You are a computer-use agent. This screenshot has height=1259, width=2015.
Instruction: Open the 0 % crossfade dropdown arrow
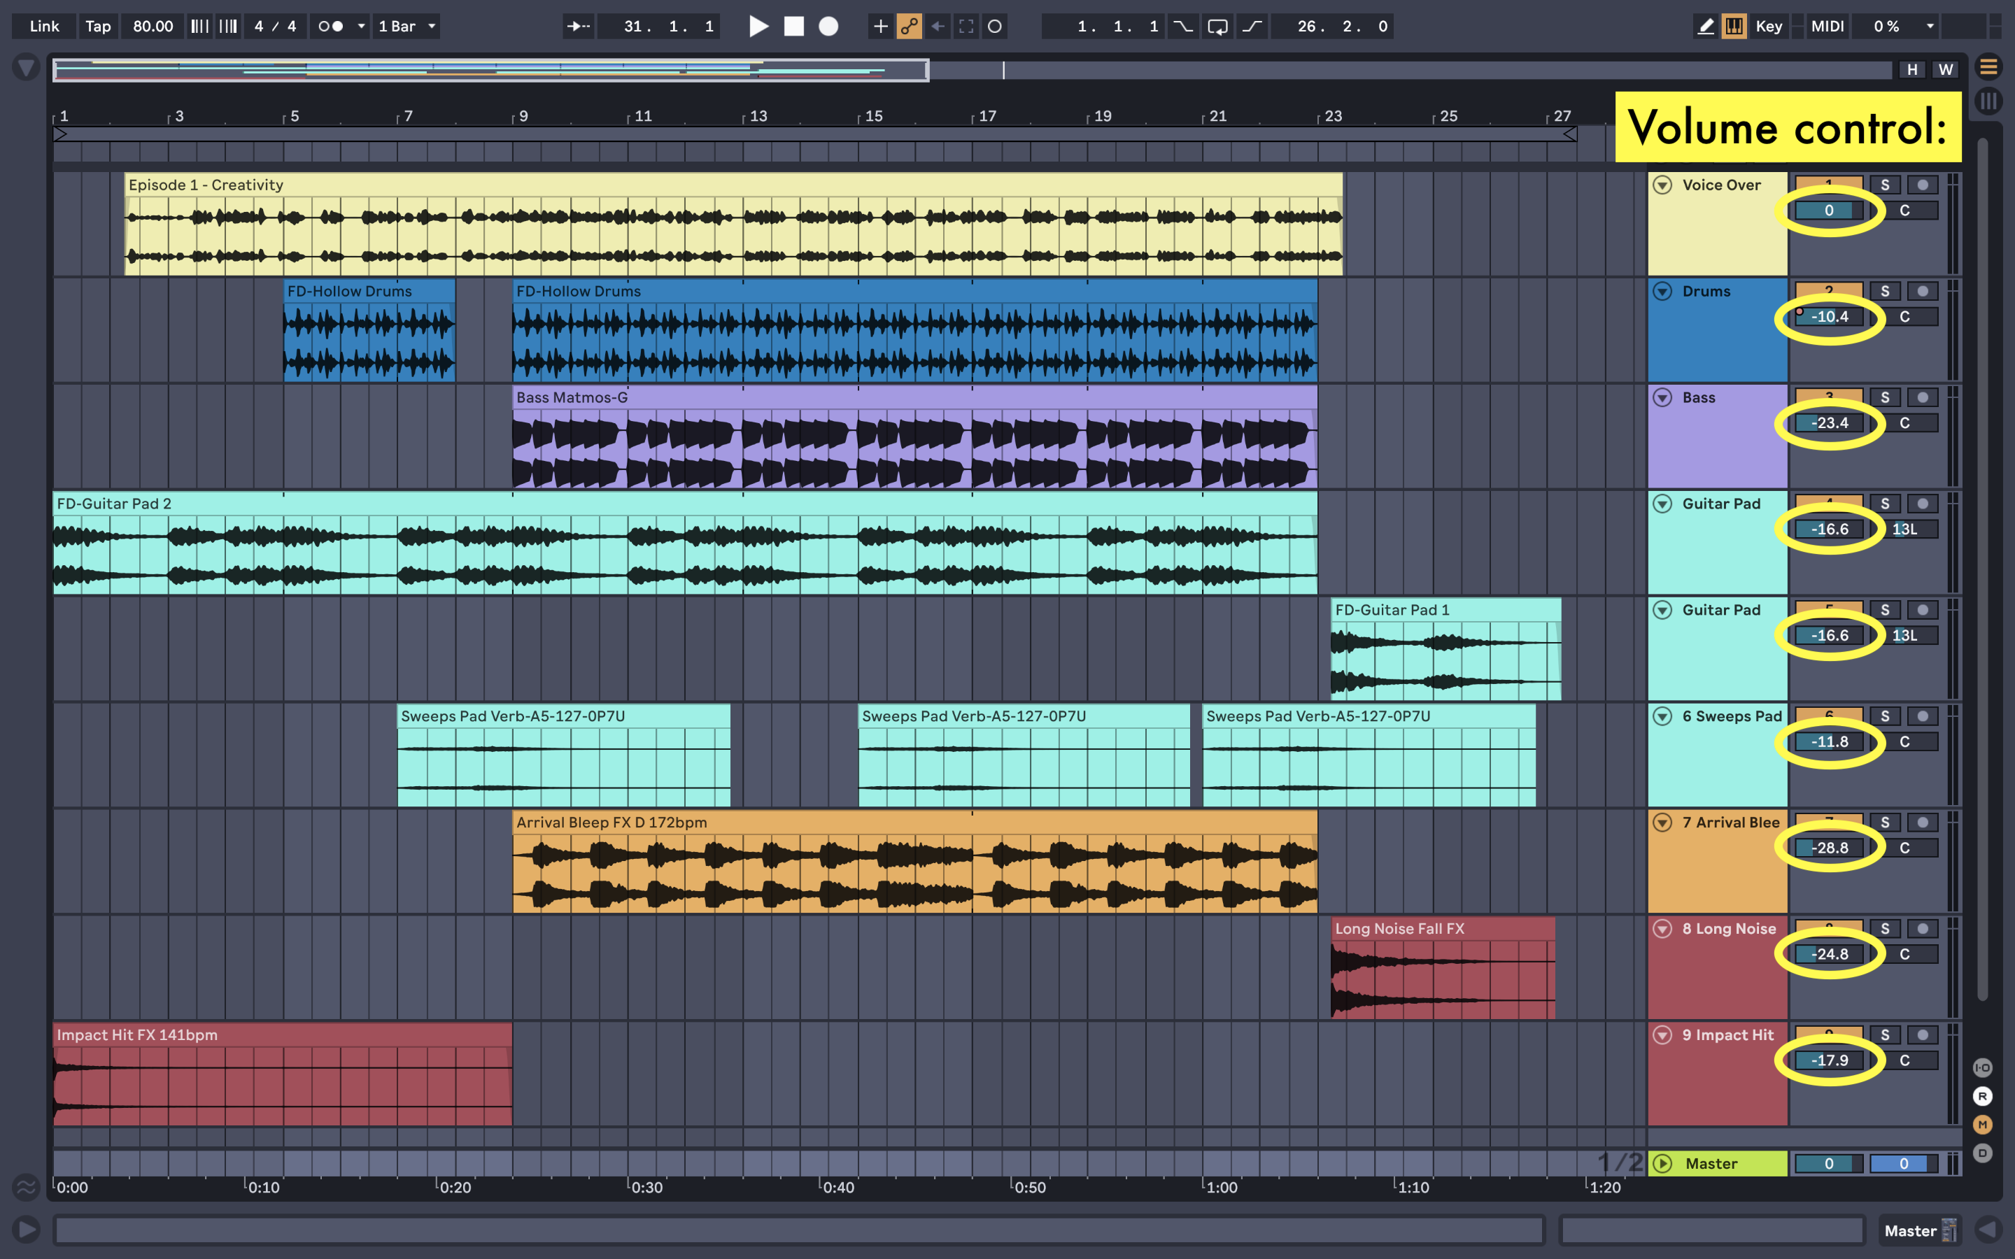click(1930, 26)
